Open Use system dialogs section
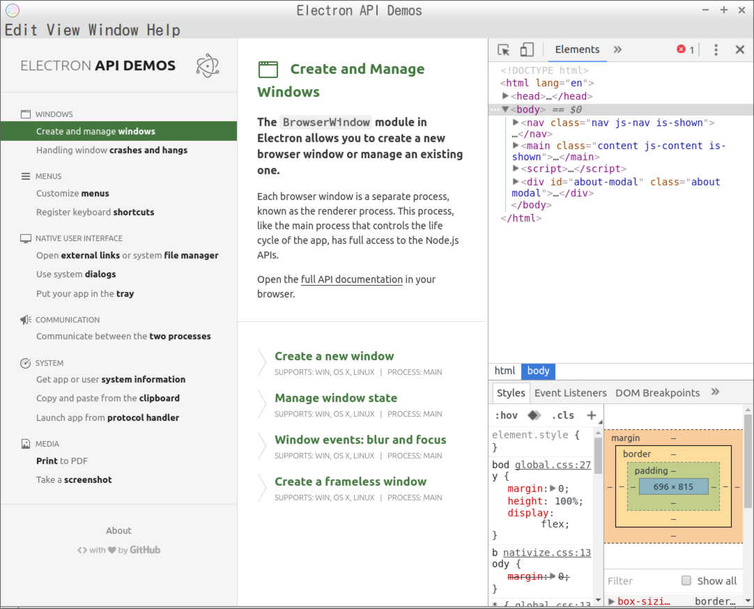Image resolution: width=754 pixels, height=609 pixels. tap(76, 274)
